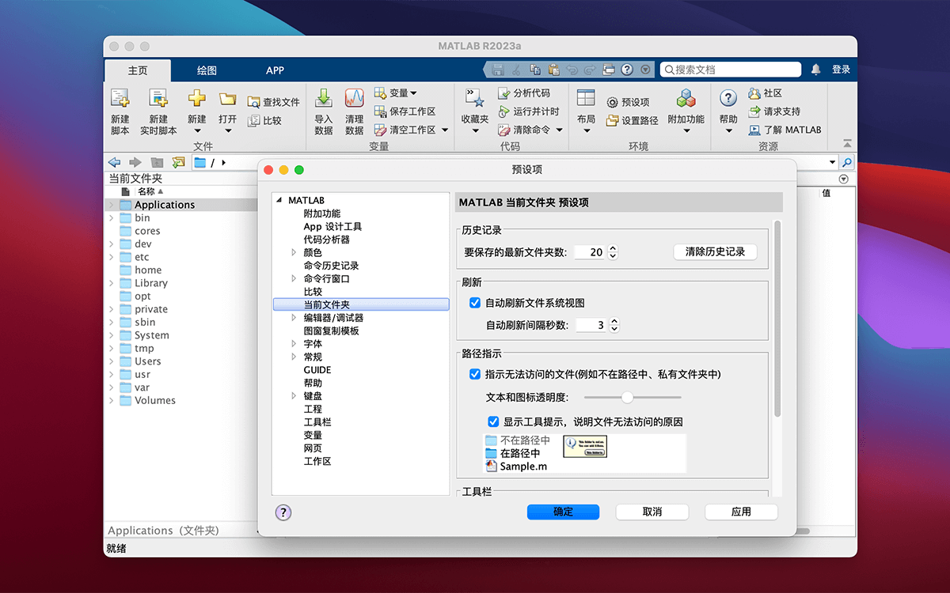Screen dimensions: 950x593
Task: Click the 自动刷新间隔秒数 value field
Action: [591, 325]
